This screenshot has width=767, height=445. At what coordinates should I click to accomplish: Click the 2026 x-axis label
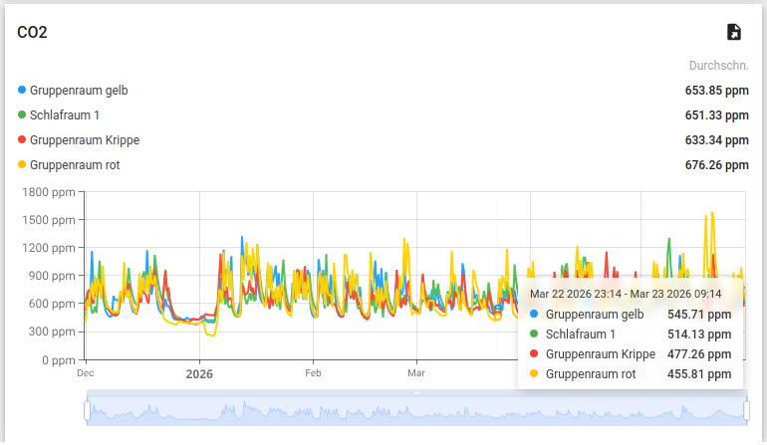click(199, 374)
